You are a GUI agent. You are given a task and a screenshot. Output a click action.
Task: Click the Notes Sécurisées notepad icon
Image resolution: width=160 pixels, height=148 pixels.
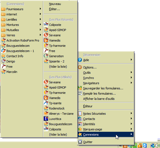tap(80, 113)
